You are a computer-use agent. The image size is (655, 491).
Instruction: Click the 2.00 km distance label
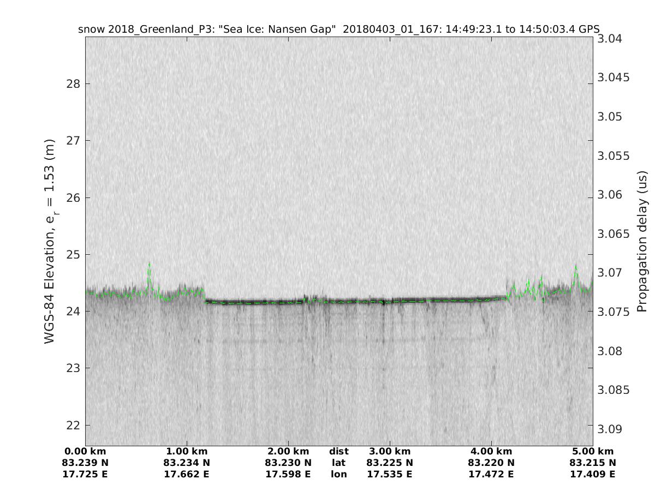click(x=288, y=451)
